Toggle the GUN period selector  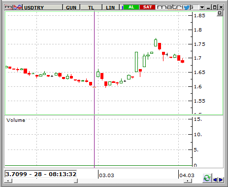71,7
